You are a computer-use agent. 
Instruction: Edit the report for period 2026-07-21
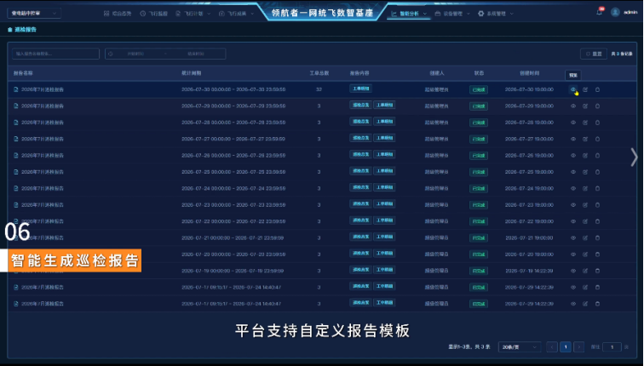pyautogui.click(x=585, y=238)
